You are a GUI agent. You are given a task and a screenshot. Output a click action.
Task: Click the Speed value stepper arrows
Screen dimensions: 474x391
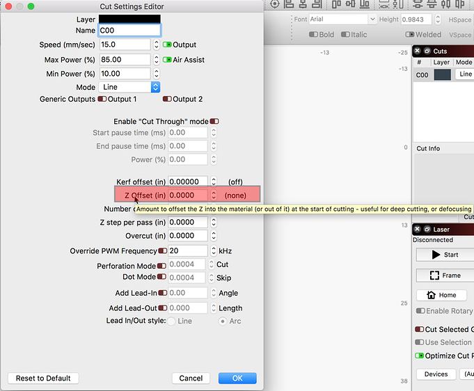156,45
